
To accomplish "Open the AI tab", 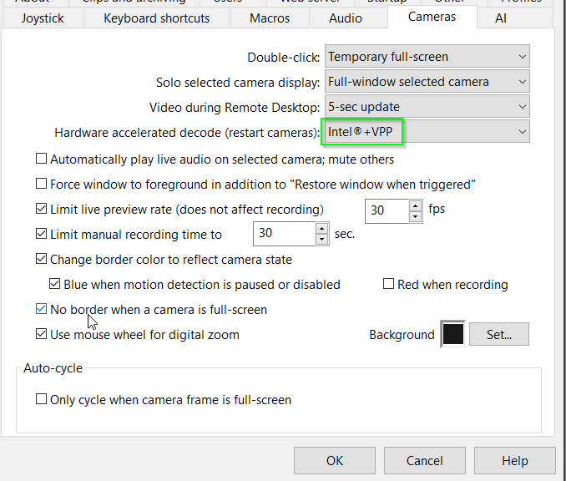I will click(x=501, y=18).
